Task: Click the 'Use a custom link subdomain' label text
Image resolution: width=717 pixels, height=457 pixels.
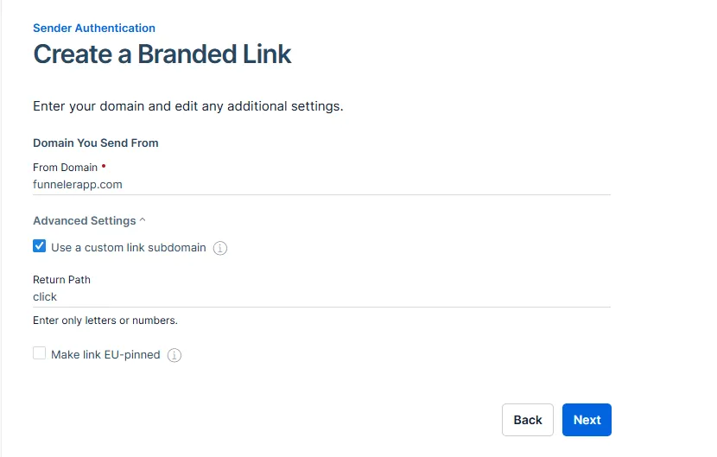Action: pos(129,247)
